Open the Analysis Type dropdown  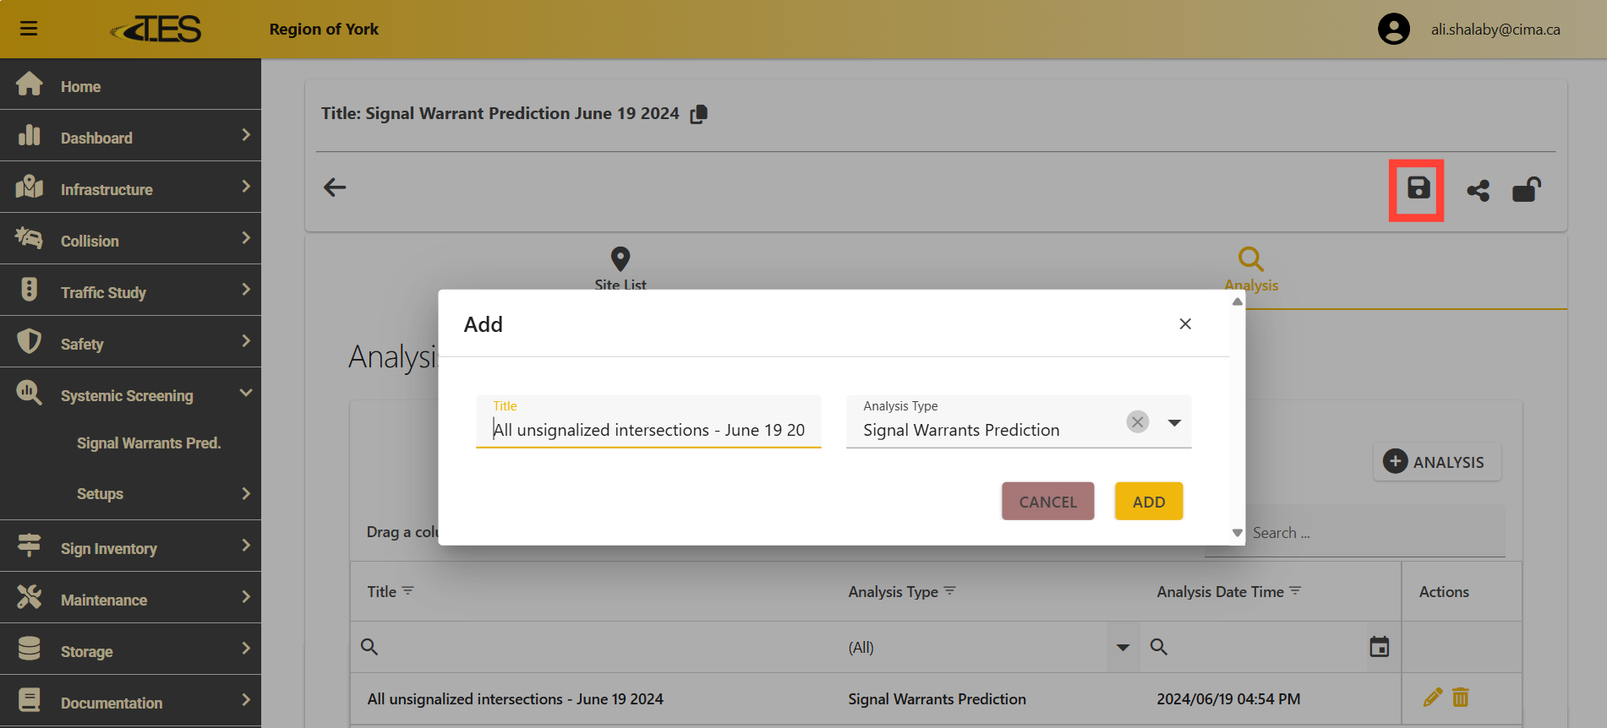pyautogui.click(x=1174, y=422)
